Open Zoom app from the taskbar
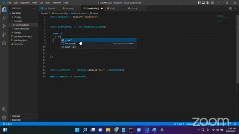Screen dimensions: 239x134 139,130
